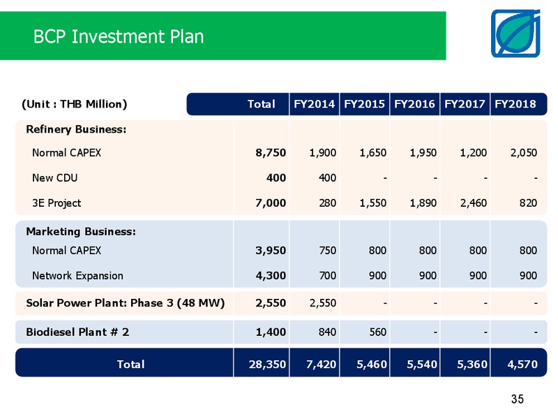Click marketing Normal CAPEX total 3,950
The width and height of the screenshot is (558, 419).
[x=271, y=251]
